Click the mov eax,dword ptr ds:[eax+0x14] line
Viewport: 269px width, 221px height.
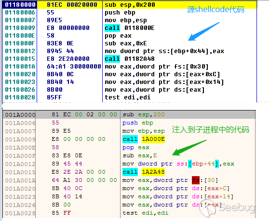point(164,82)
